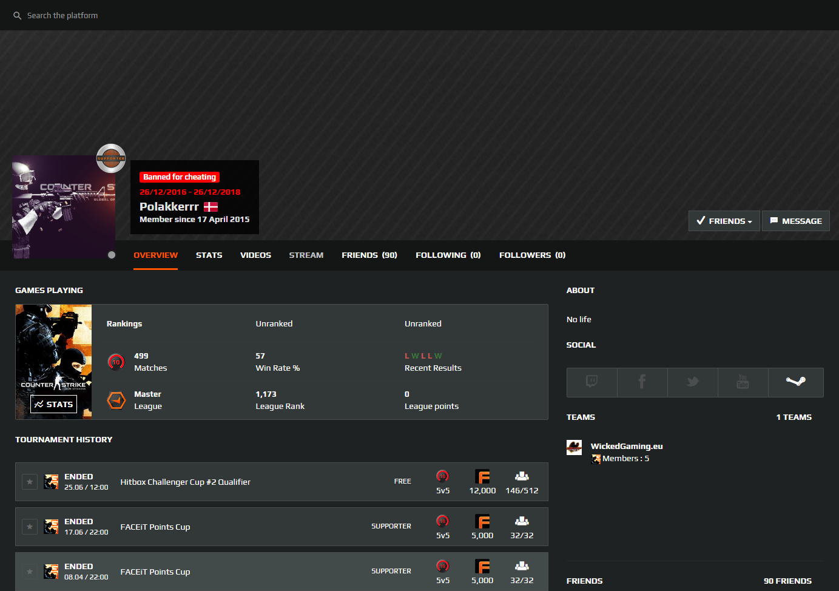The width and height of the screenshot is (839, 591).
Task: Open Stats button on game card
Action: [53, 404]
